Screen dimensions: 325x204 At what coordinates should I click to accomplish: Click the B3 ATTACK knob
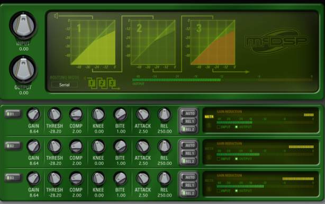pos(143,178)
